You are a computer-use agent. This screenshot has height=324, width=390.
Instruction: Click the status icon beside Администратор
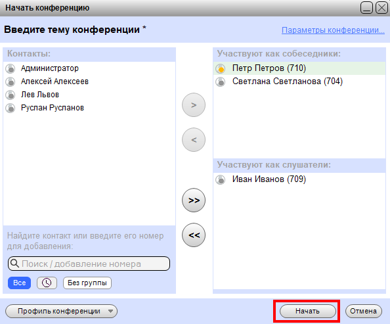[x=11, y=68]
